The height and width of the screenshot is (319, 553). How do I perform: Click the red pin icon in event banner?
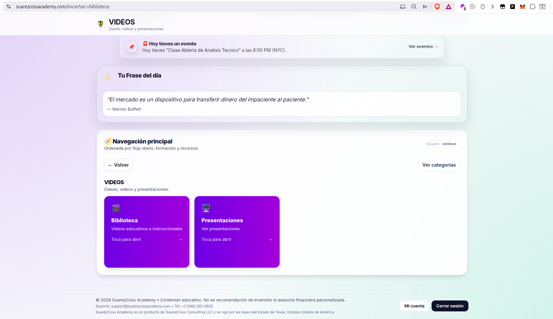[132, 47]
